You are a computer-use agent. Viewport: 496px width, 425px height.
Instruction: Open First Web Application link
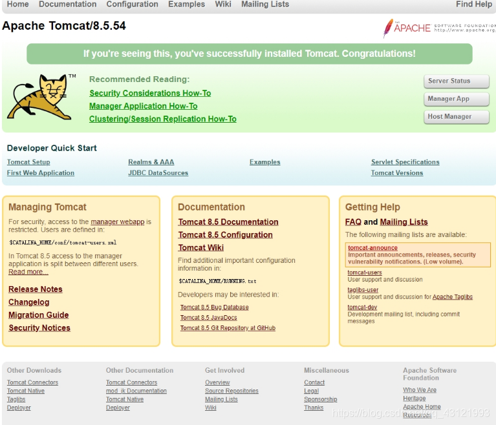coord(41,173)
